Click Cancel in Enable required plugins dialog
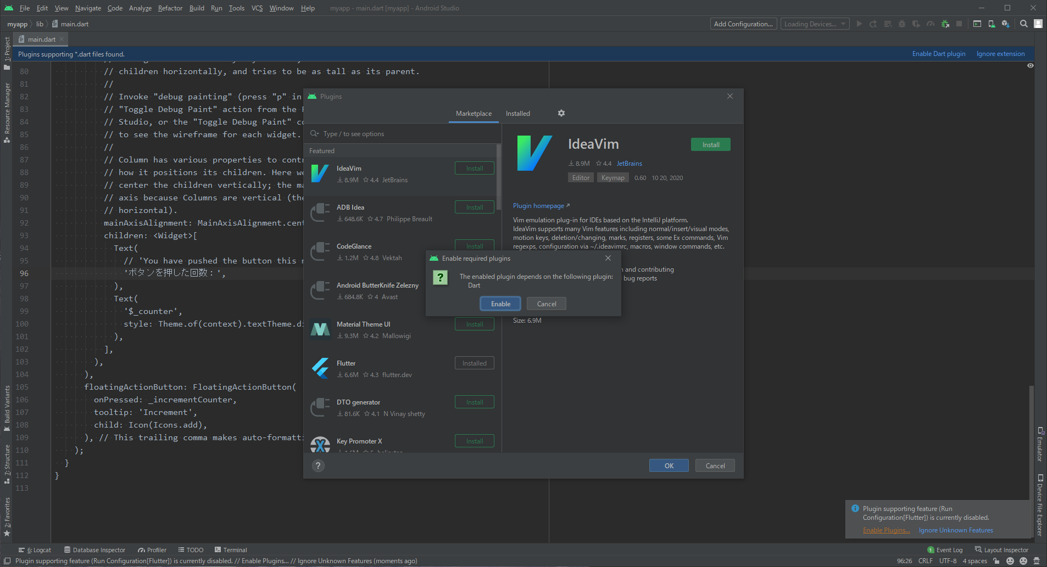 (x=547, y=304)
